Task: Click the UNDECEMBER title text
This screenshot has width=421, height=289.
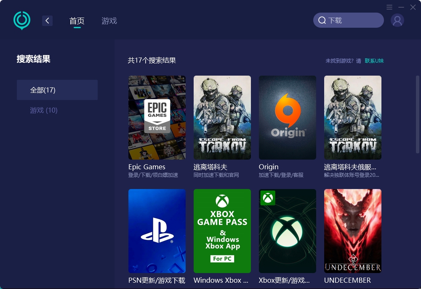Action: 347,280
